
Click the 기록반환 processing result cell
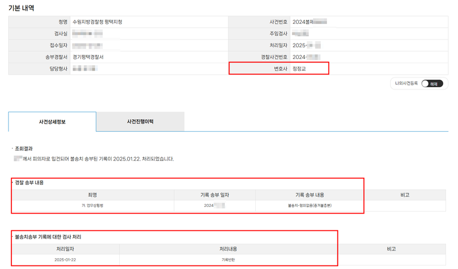[228, 260]
